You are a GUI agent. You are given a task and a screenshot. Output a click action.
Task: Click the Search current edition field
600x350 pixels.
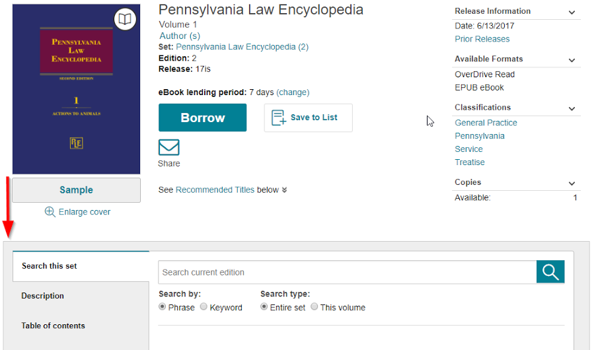[x=348, y=272]
